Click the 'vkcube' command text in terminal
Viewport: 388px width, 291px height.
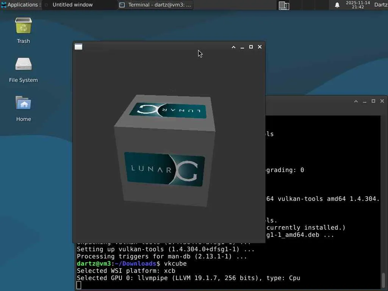175,264
